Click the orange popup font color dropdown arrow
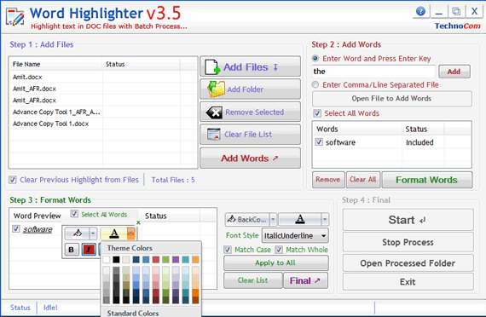 (130, 233)
